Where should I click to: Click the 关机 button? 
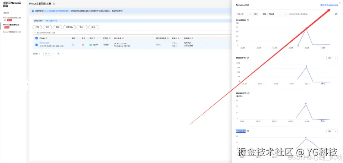point(47,27)
